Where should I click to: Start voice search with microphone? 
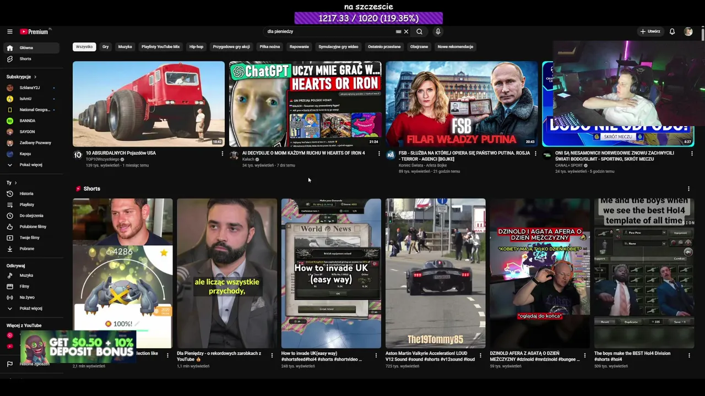[438, 32]
